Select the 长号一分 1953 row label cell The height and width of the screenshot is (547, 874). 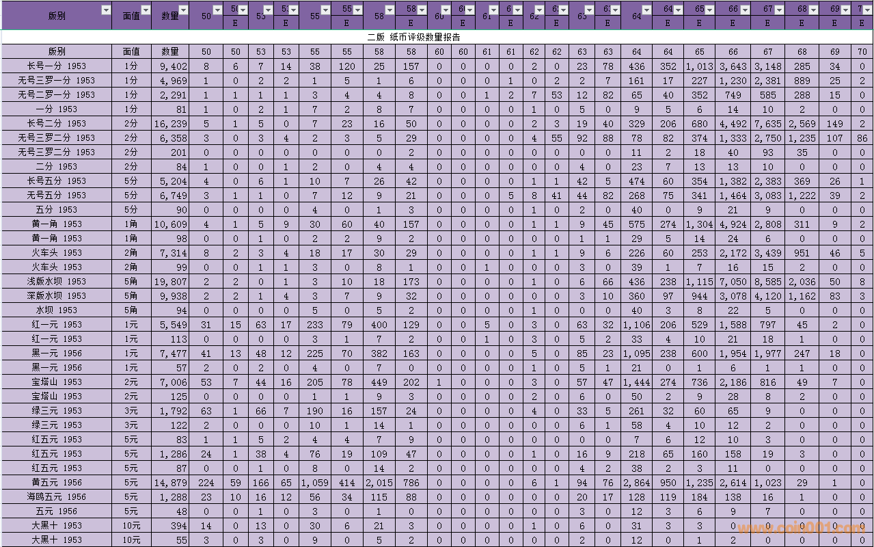[x=56, y=66]
